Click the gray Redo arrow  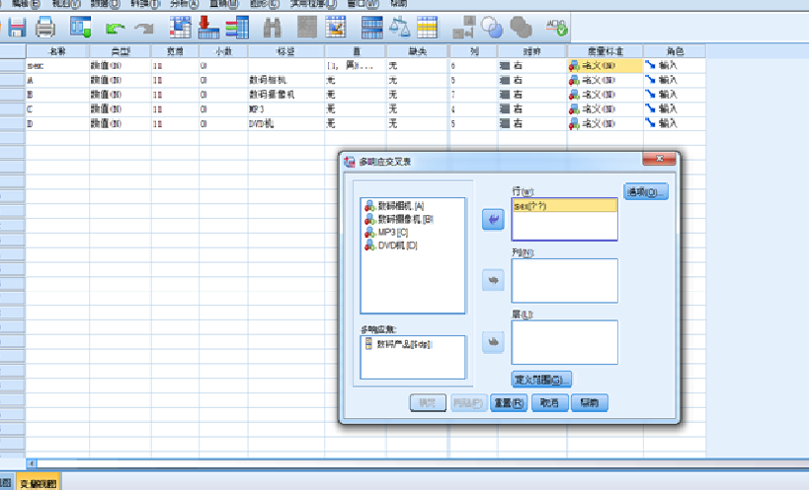tap(144, 29)
